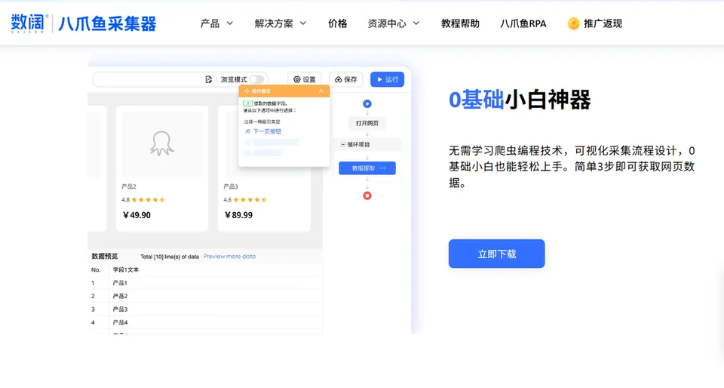
Task: Open the Preview more data link
Action: [x=229, y=257]
